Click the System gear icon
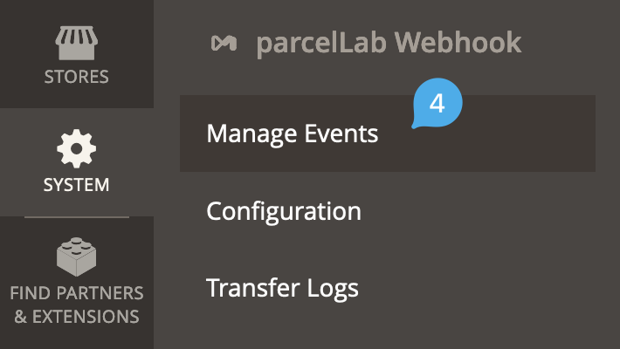 (x=77, y=149)
